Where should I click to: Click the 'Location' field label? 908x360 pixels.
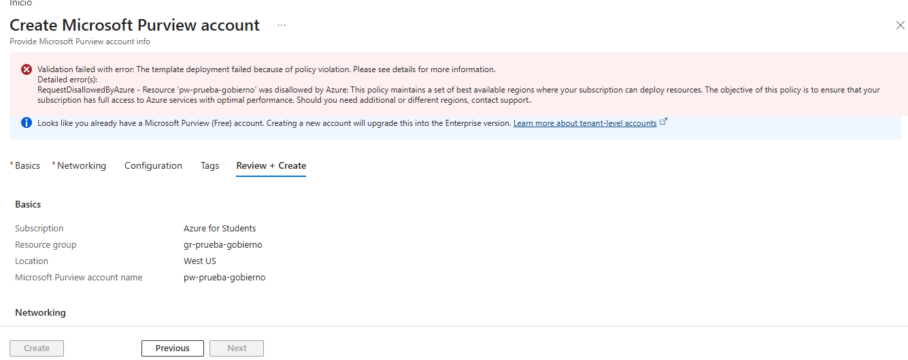[32, 261]
